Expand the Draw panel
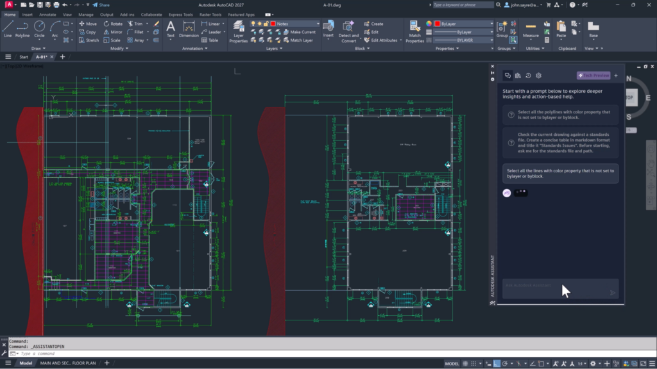The width and height of the screenshot is (657, 369). [x=38, y=49]
